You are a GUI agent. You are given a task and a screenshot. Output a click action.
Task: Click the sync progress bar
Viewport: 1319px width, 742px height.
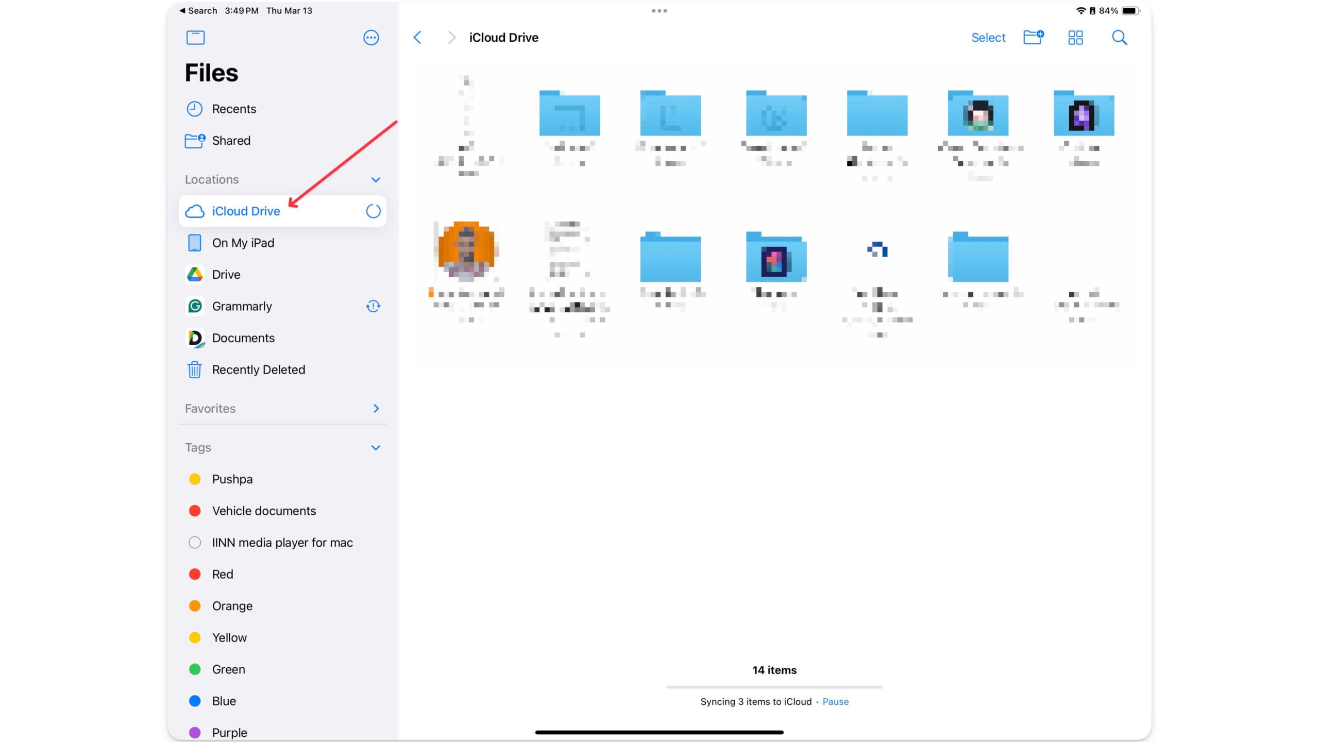click(774, 687)
